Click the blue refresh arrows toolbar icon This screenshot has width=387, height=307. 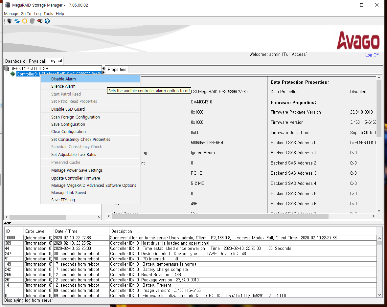(17, 21)
